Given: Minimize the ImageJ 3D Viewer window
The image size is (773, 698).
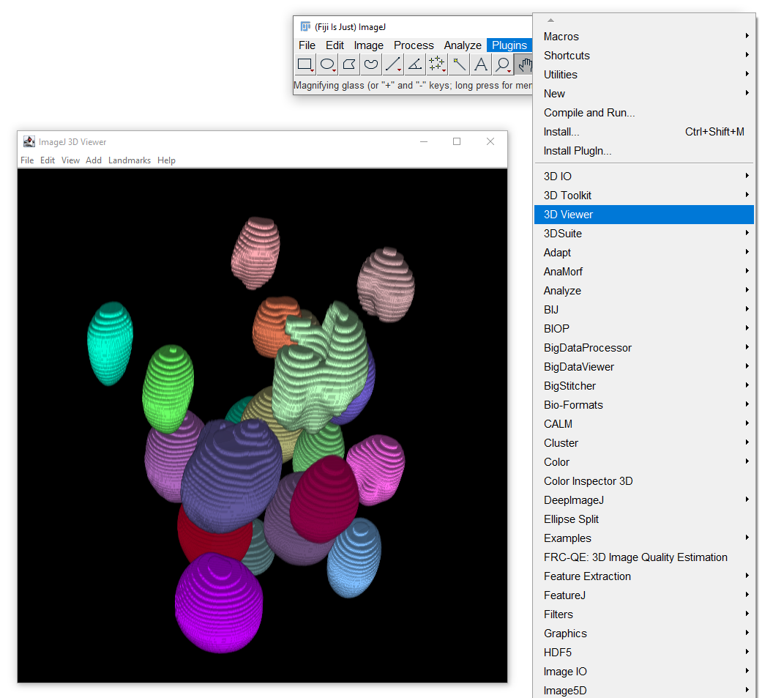Looking at the screenshot, I should pyautogui.click(x=424, y=141).
